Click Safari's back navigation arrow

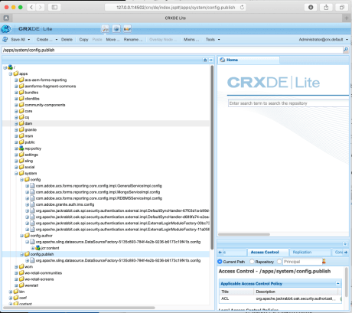point(31,7)
